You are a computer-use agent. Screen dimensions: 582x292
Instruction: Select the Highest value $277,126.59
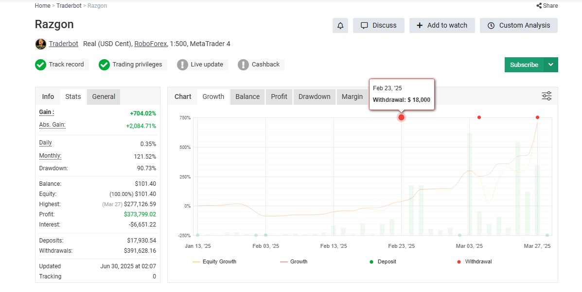(x=140, y=204)
